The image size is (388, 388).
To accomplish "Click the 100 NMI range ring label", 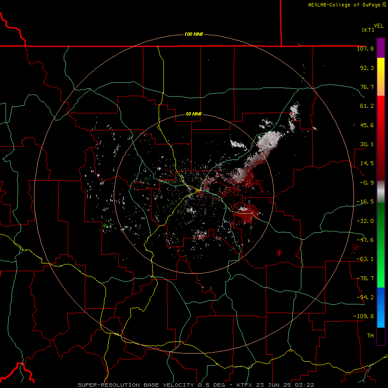I will pyautogui.click(x=194, y=34).
